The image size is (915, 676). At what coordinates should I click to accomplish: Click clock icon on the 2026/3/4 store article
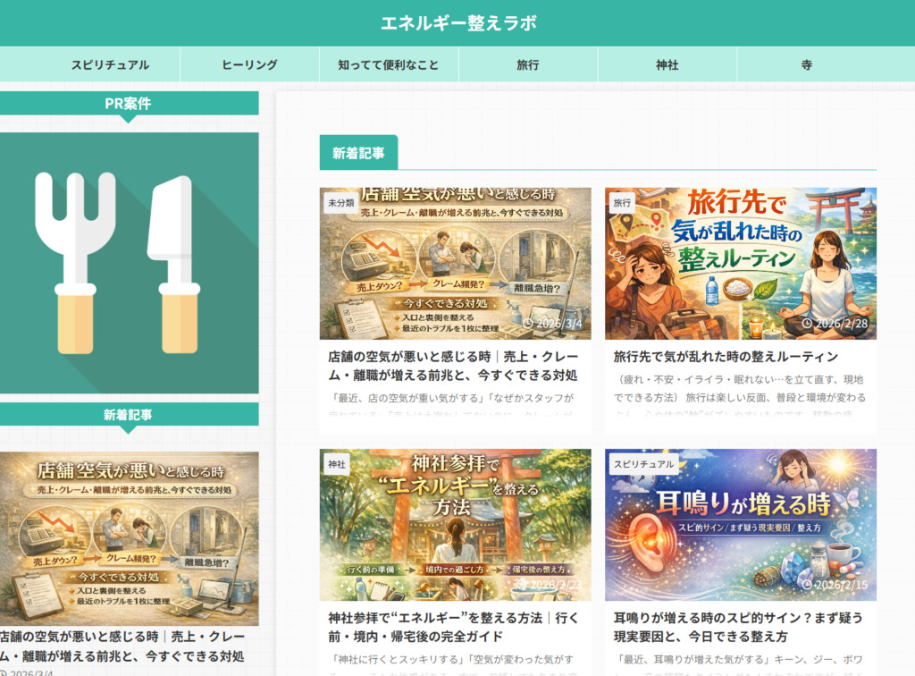(x=529, y=324)
